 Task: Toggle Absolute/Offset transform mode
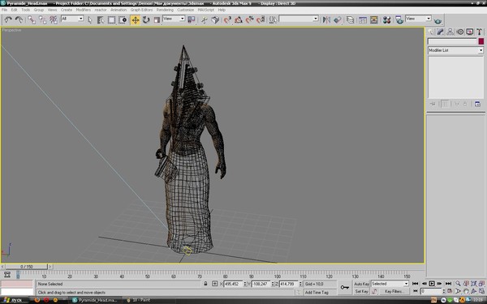214,284
